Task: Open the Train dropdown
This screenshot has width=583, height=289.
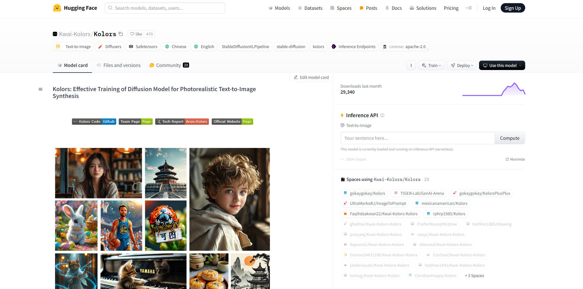Action: pyautogui.click(x=431, y=65)
